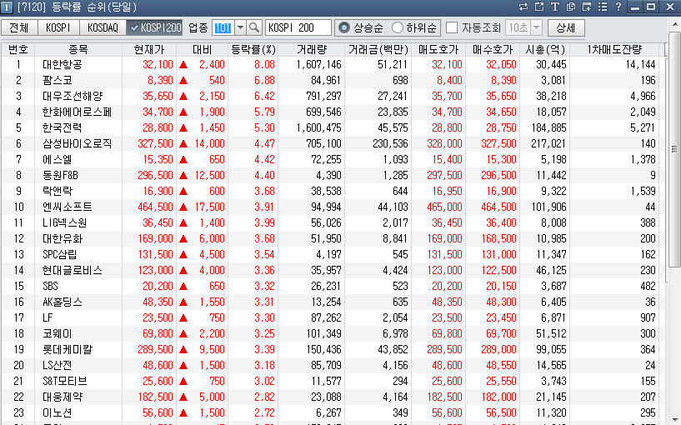Screen dimensions: 681x425
Task: Click the 1차매도잔량 column header
Action: click(614, 49)
